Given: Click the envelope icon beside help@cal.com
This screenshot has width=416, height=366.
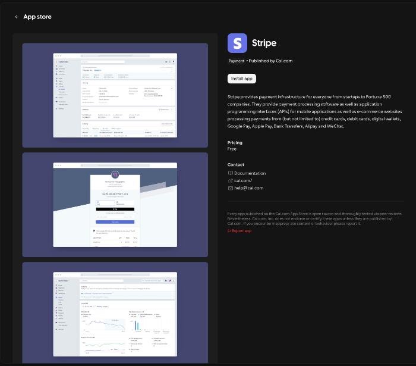Looking at the screenshot, I should pos(231,188).
